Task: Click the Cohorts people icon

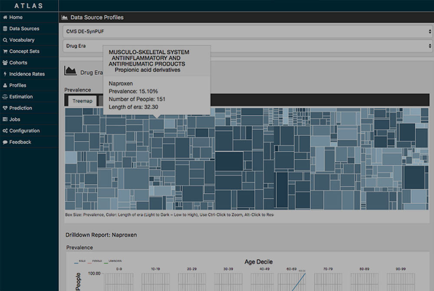Action: pos(5,63)
